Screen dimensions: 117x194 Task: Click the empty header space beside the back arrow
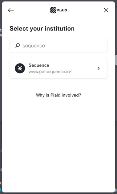click(31, 10)
